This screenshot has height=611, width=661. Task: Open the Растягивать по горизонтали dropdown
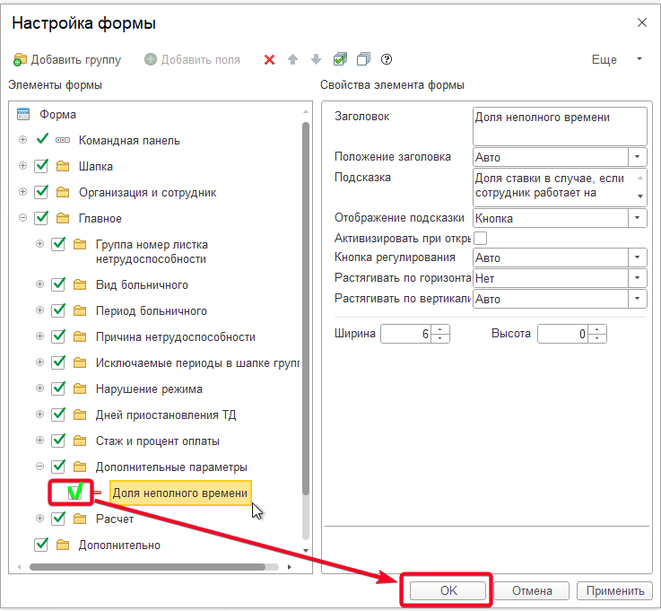637,278
